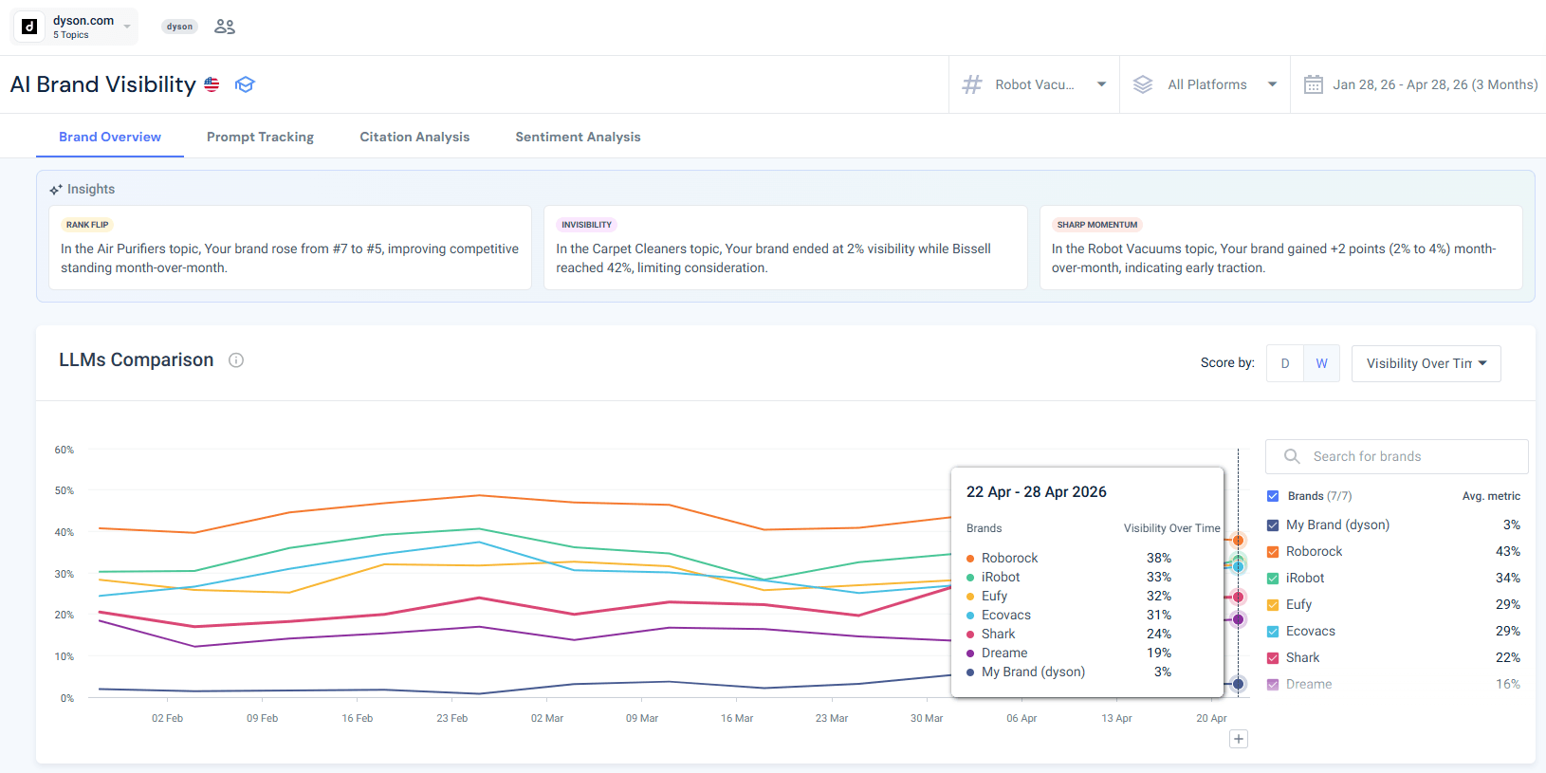
Task: Click the 20 Apr x-axis label
Action: click(x=1211, y=718)
